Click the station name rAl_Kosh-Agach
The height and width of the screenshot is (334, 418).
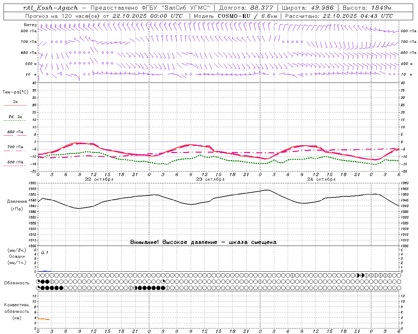point(51,8)
